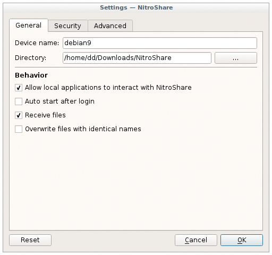Click the Device name input field
Viewport: 272px width, 255px height.
(x=160, y=43)
